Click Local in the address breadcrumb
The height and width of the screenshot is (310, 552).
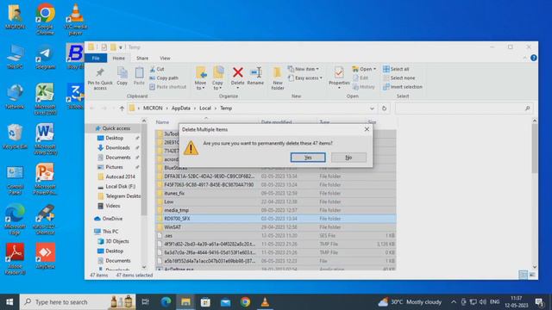[x=205, y=108]
